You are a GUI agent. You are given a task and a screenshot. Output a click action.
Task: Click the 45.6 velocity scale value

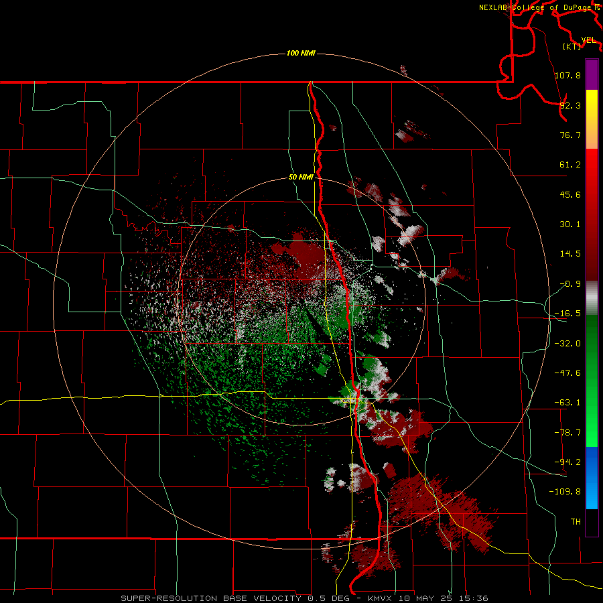(x=570, y=194)
